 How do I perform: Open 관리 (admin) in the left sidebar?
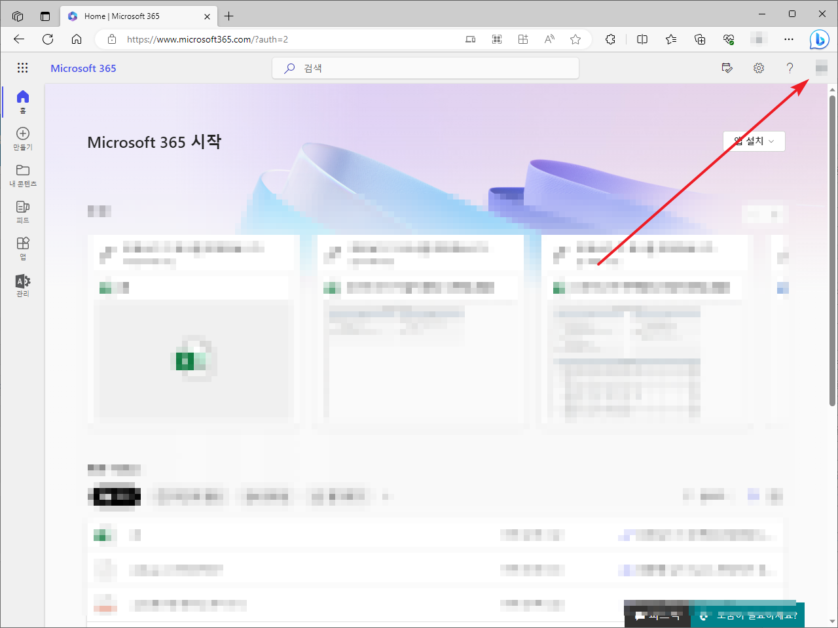pos(23,285)
